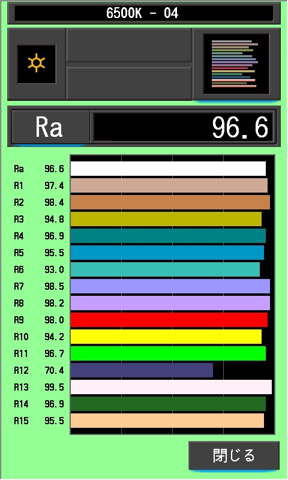Image resolution: width=288 pixels, height=480 pixels.
Task: Click the 93.0 value for R6
Action: pyautogui.click(x=54, y=269)
